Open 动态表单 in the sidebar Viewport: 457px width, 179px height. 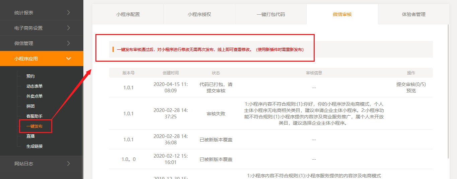(x=34, y=86)
